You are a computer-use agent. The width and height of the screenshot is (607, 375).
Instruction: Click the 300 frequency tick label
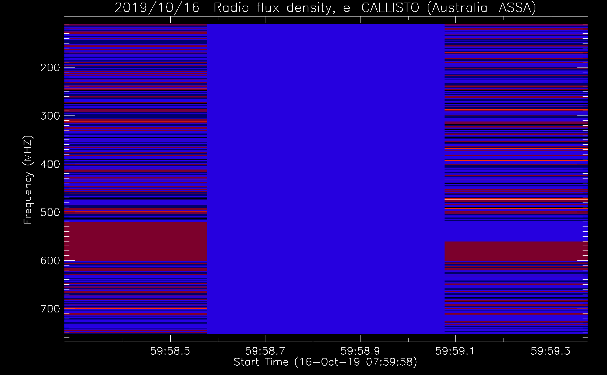tap(50, 116)
